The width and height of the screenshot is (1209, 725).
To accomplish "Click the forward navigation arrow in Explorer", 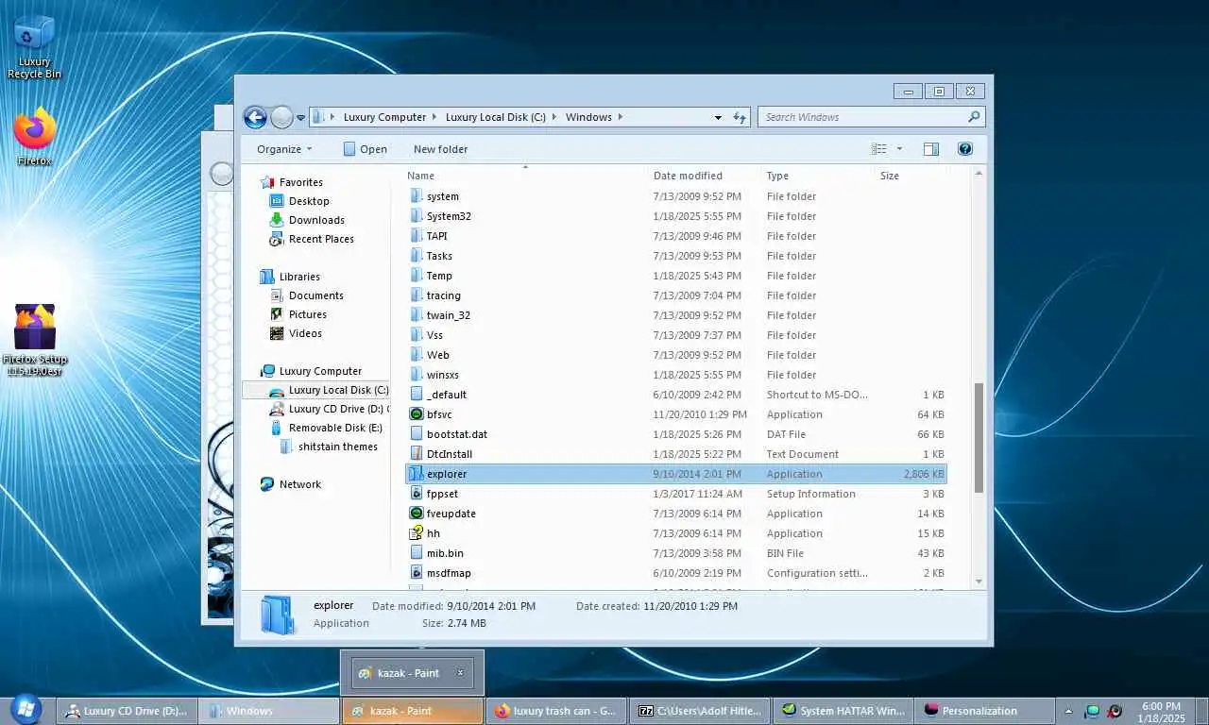I will click(x=281, y=117).
